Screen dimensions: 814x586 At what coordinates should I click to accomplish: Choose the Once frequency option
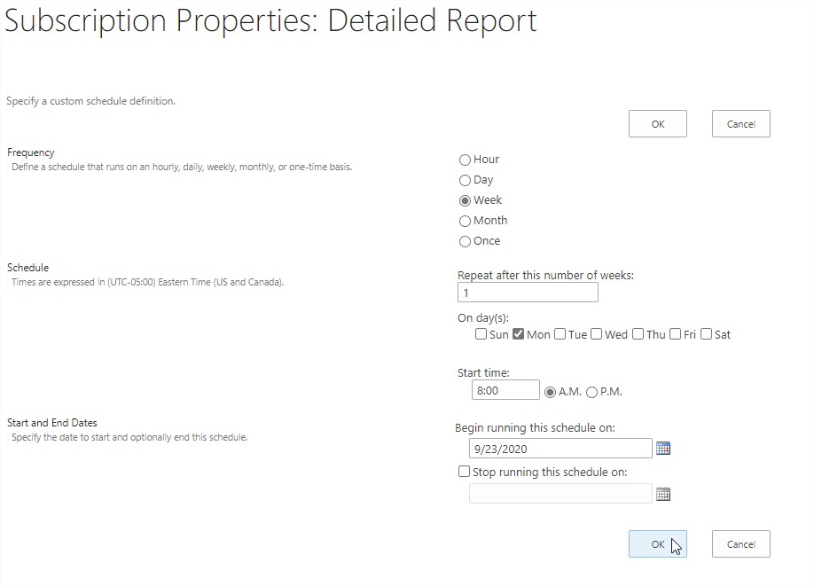tap(465, 241)
